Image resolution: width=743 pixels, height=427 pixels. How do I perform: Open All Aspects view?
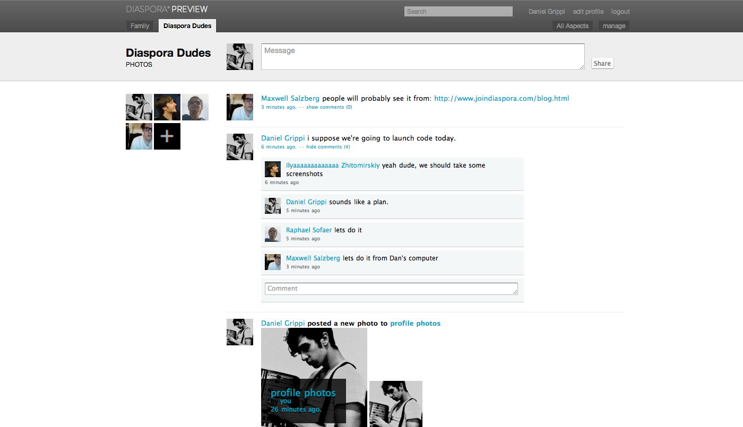tap(573, 26)
